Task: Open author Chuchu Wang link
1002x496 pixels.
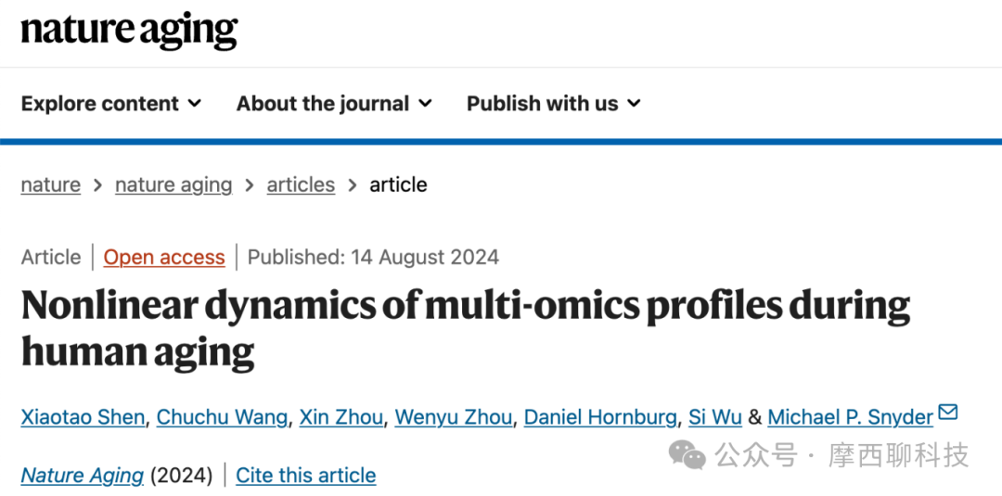Action: (222, 417)
